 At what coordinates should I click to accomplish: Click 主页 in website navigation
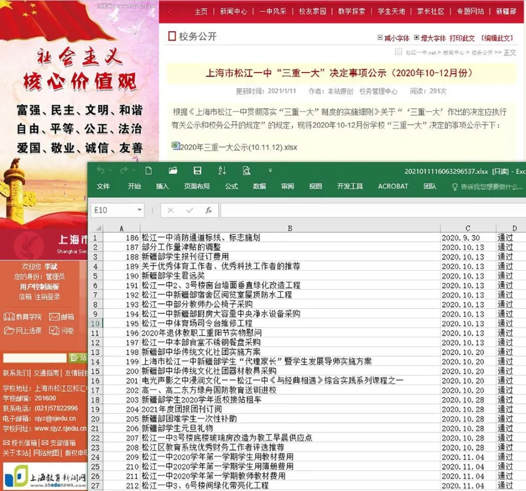point(201,11)
